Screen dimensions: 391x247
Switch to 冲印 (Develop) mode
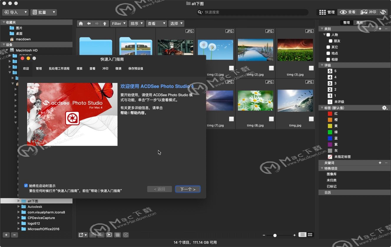click(x=368, y=12)
